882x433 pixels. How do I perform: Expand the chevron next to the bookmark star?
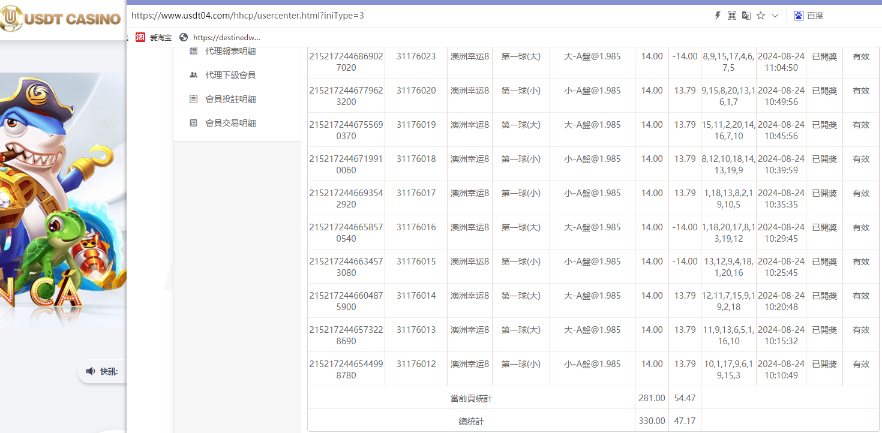(x=775, y=15)
